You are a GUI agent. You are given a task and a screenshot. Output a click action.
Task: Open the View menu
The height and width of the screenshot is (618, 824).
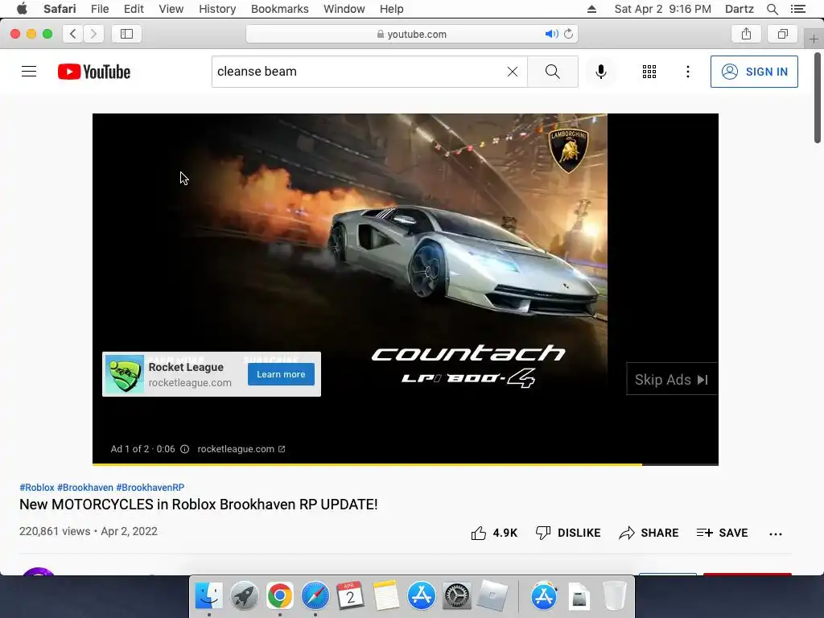click(171, 9)
